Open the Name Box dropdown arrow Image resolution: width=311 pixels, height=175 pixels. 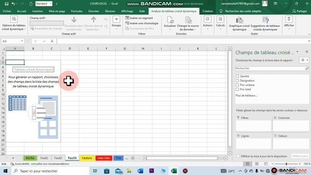(x=22, y=41)
